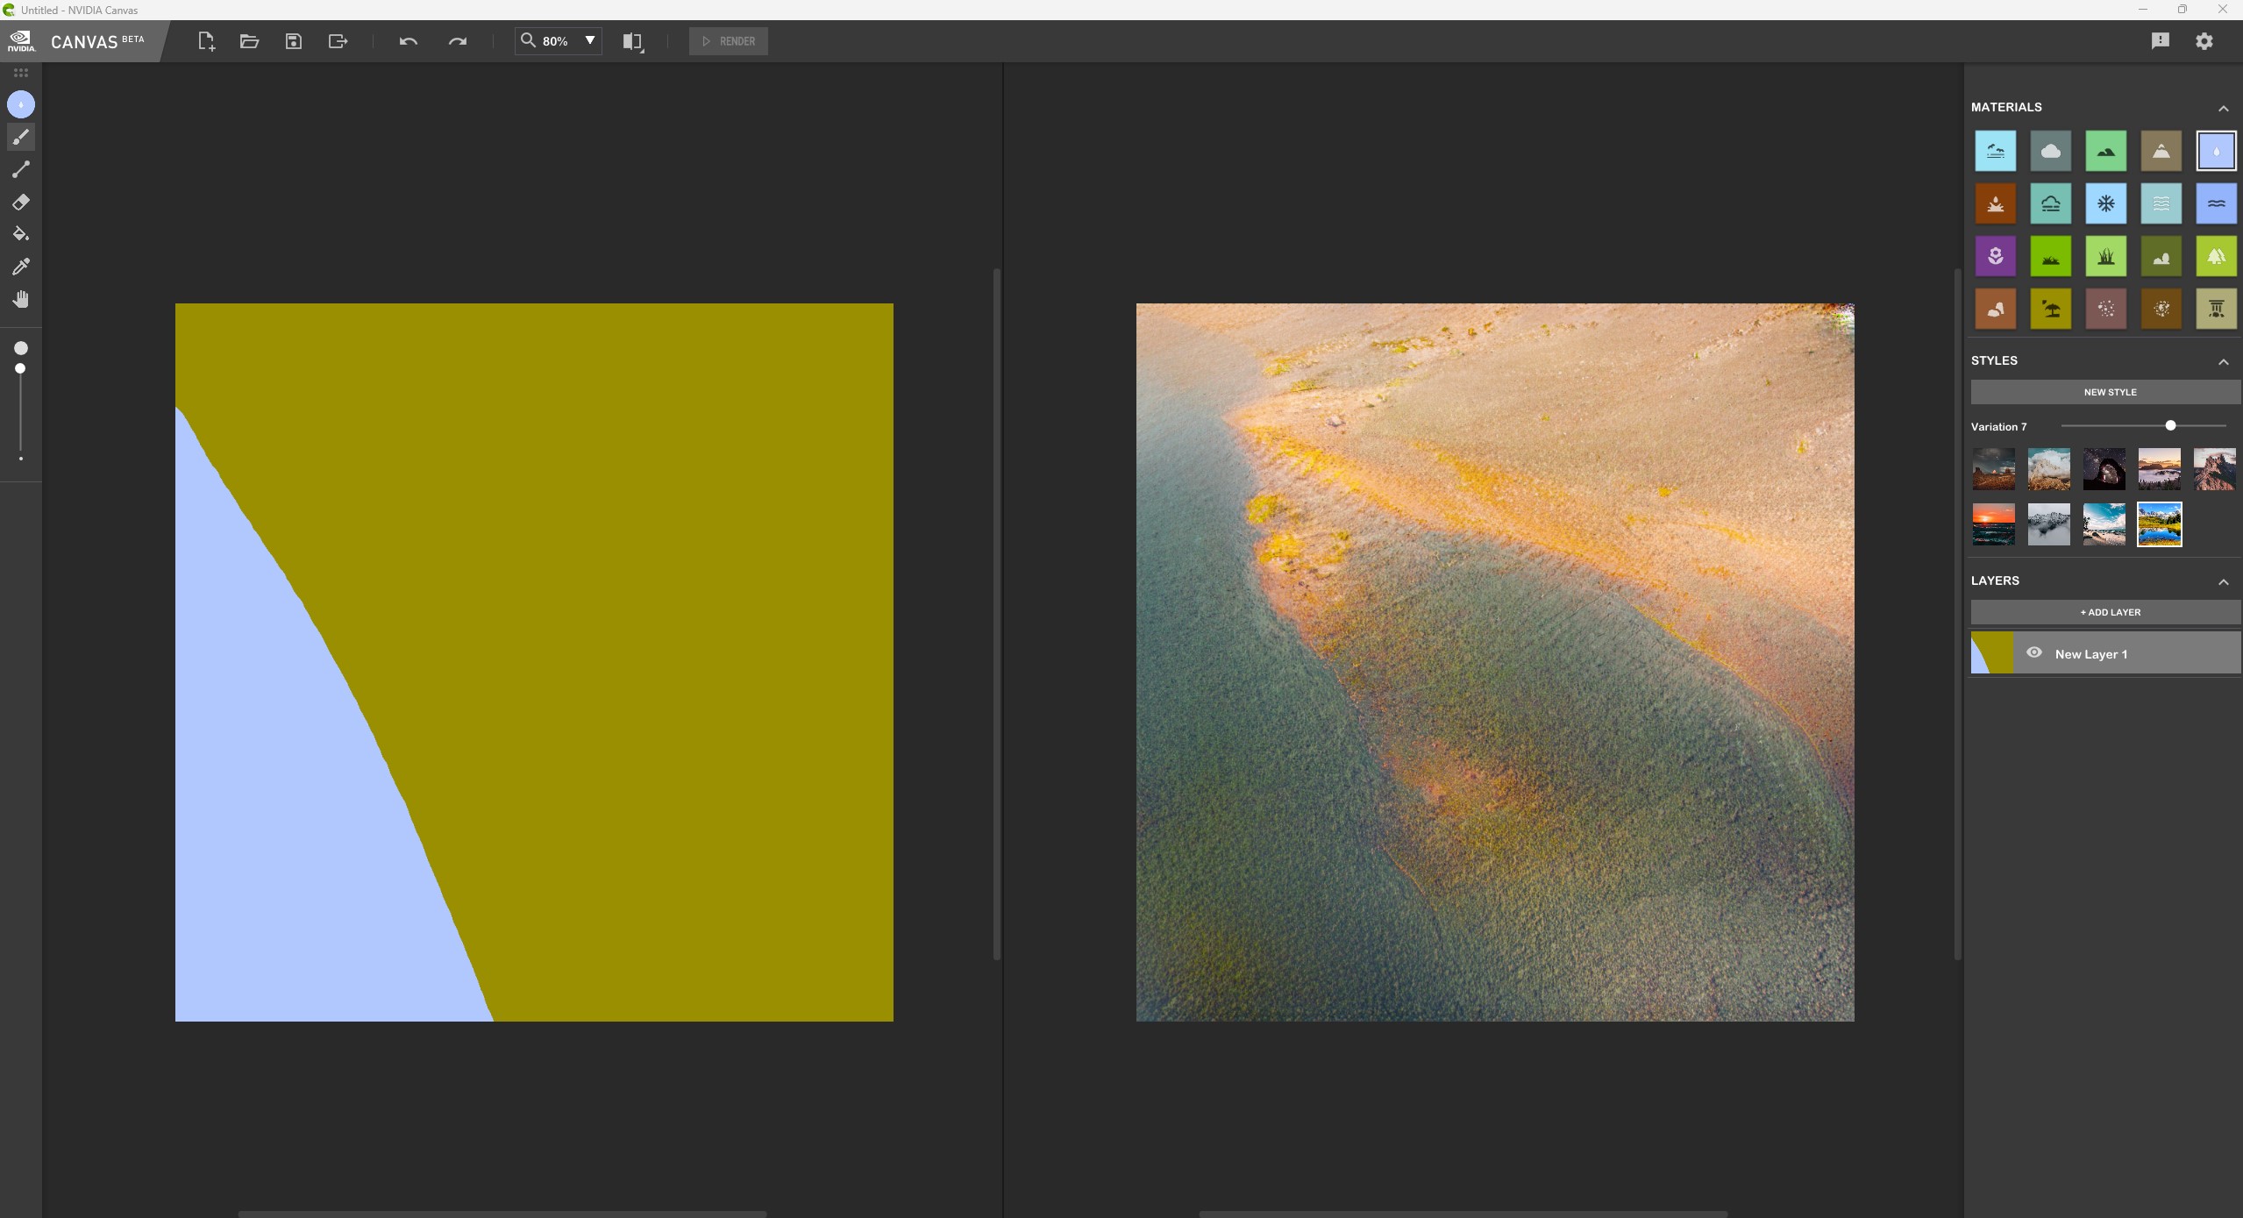Choose the brown splash material
Screen dimensions: 2243x1218
tap(1996, 203)
